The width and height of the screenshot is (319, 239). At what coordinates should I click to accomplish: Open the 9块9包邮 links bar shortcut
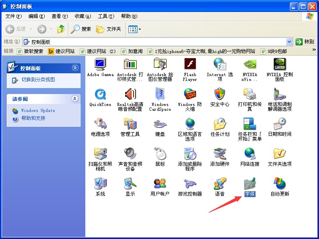(274, 51)
